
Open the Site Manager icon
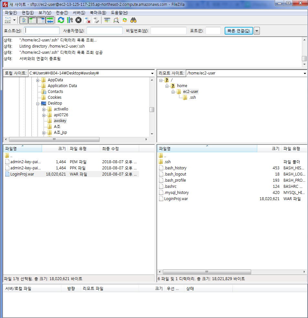(x=8, y=20)
